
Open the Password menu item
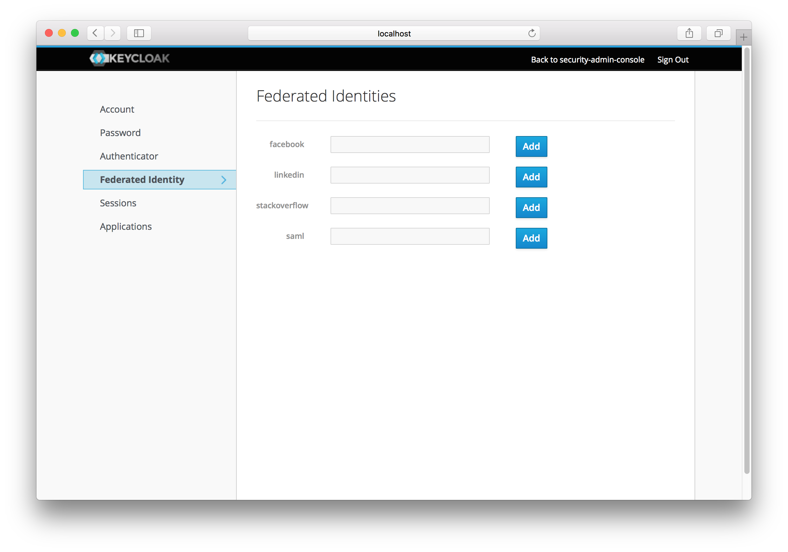120,133
